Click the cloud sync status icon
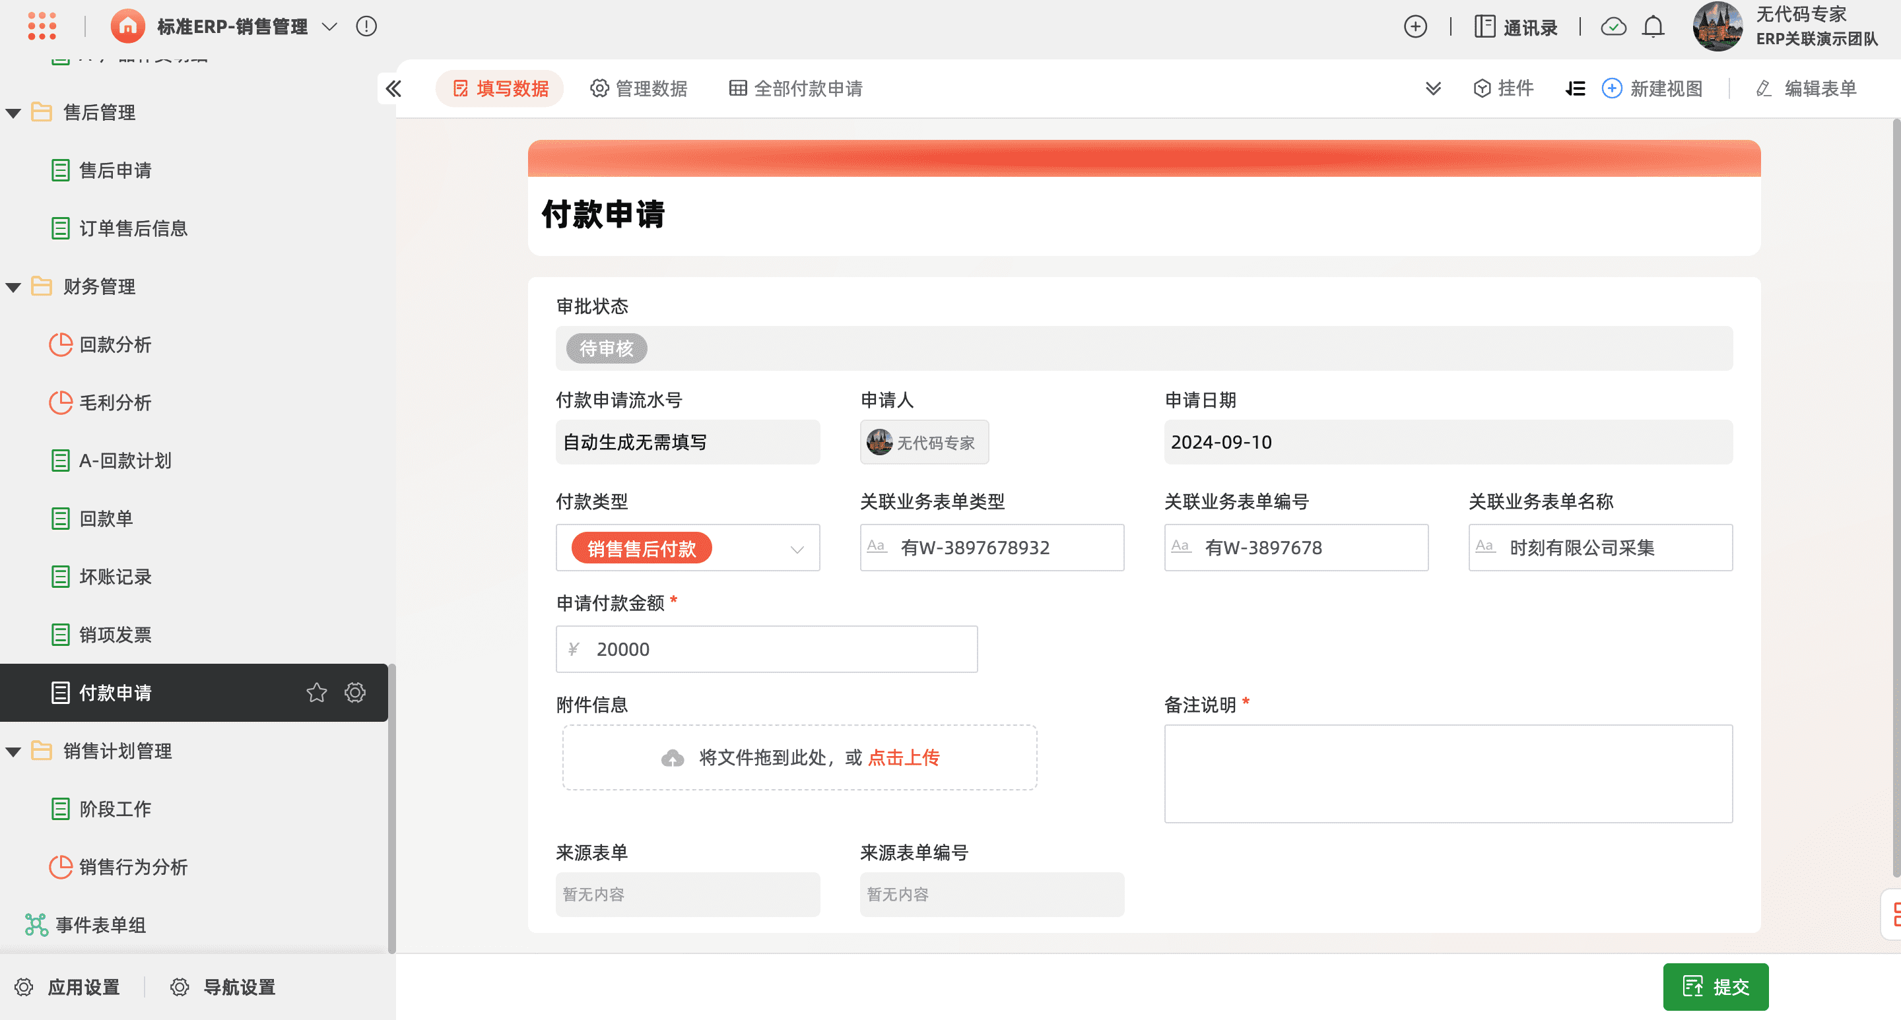 tap(1613, 26)
